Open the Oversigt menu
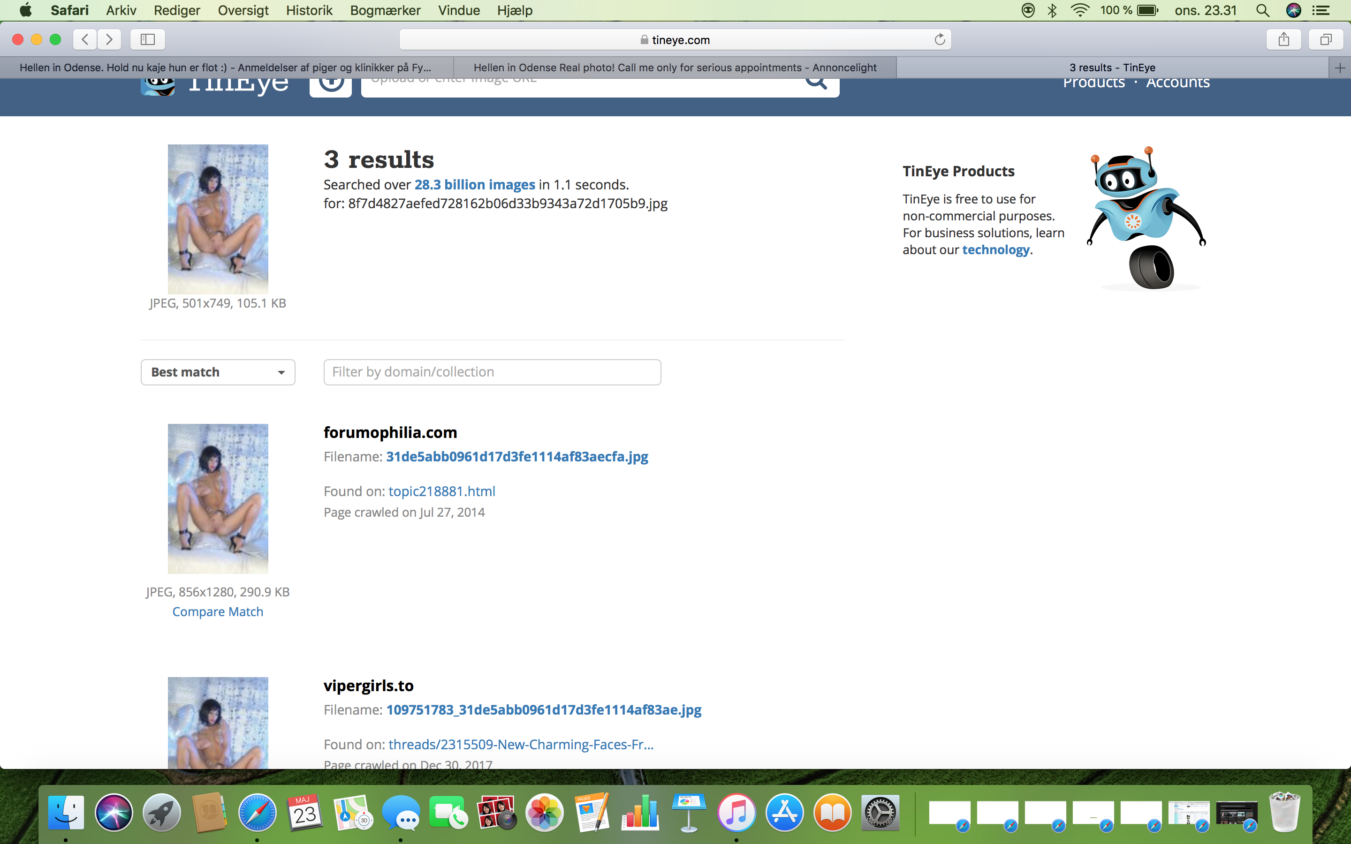Viewport: 1351px width, 844px height. click(x=243, y=10)
